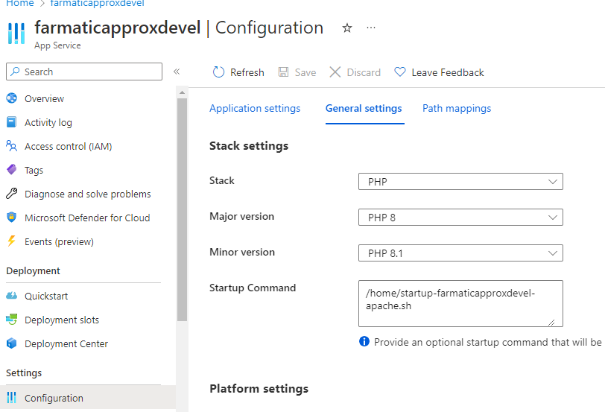Click the search magnifier icon
Viewport: 605px width, 412px height.
click(15, 72)
